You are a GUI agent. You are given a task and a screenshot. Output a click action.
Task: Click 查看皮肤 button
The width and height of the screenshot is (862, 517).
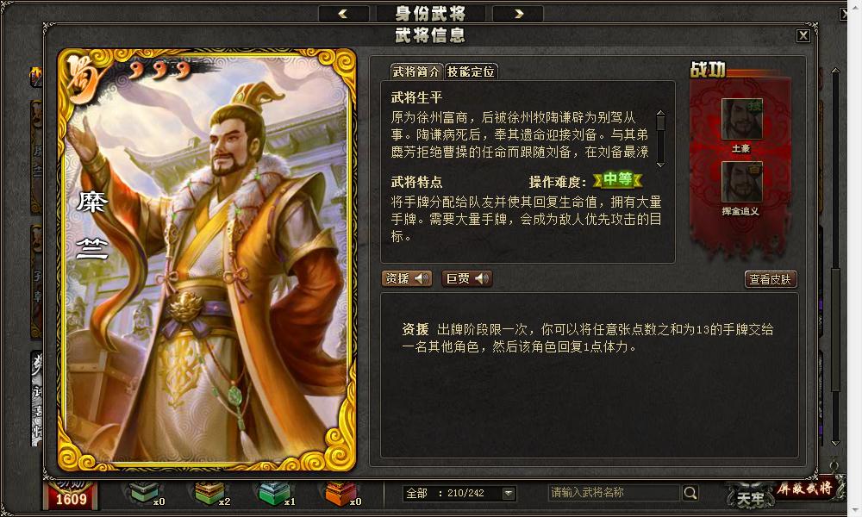[771, 279]
